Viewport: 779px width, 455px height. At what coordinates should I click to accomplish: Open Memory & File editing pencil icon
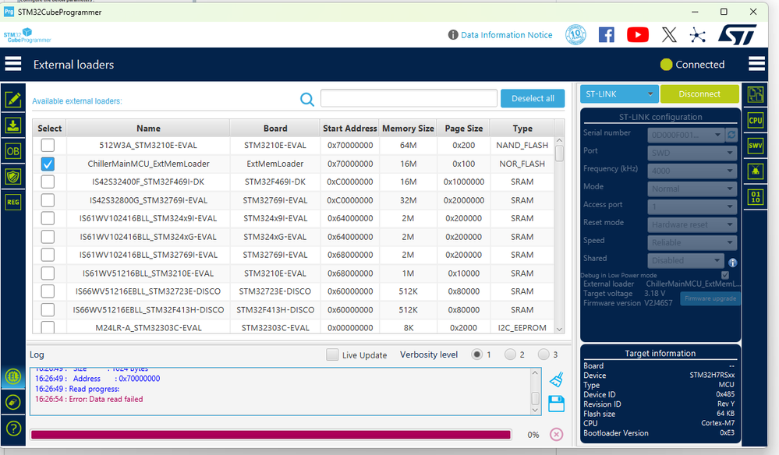13,100
